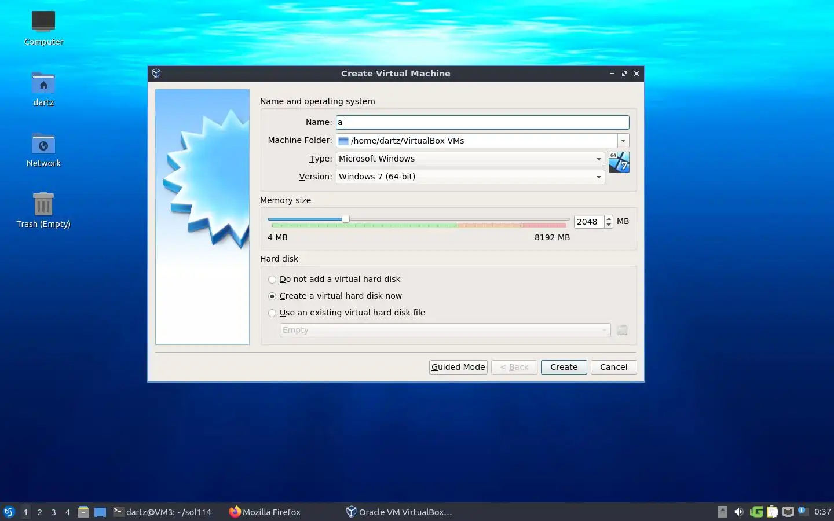Click the Windows 7 64-bit OS type icon

point(619,162)
